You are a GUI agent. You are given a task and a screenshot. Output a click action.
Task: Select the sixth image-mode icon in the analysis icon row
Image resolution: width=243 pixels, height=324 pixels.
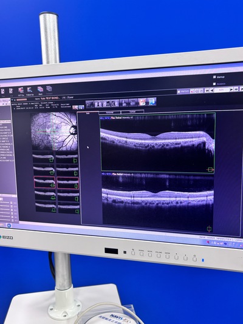point(133,103)
